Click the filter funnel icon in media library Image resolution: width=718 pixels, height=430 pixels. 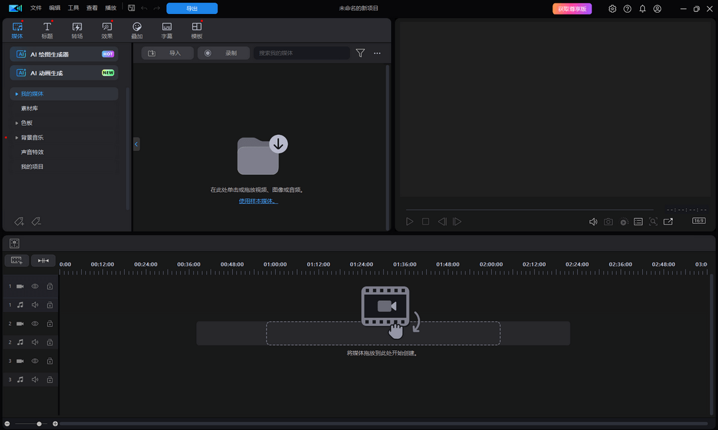(x=360, y=53)
